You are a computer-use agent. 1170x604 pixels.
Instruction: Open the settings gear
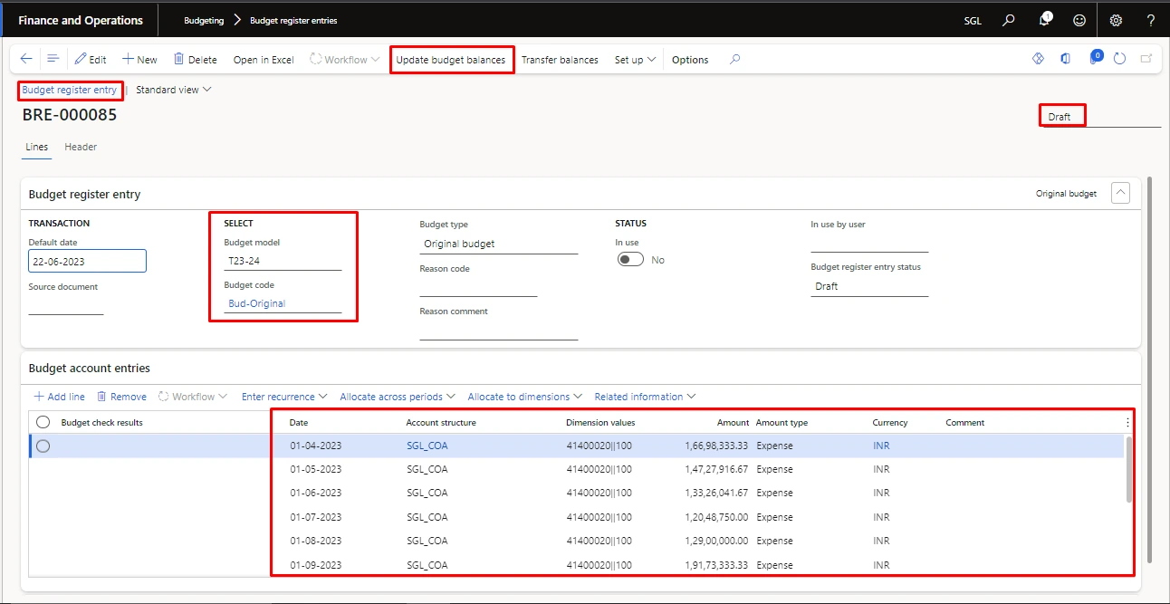(x=1116, y=20)
